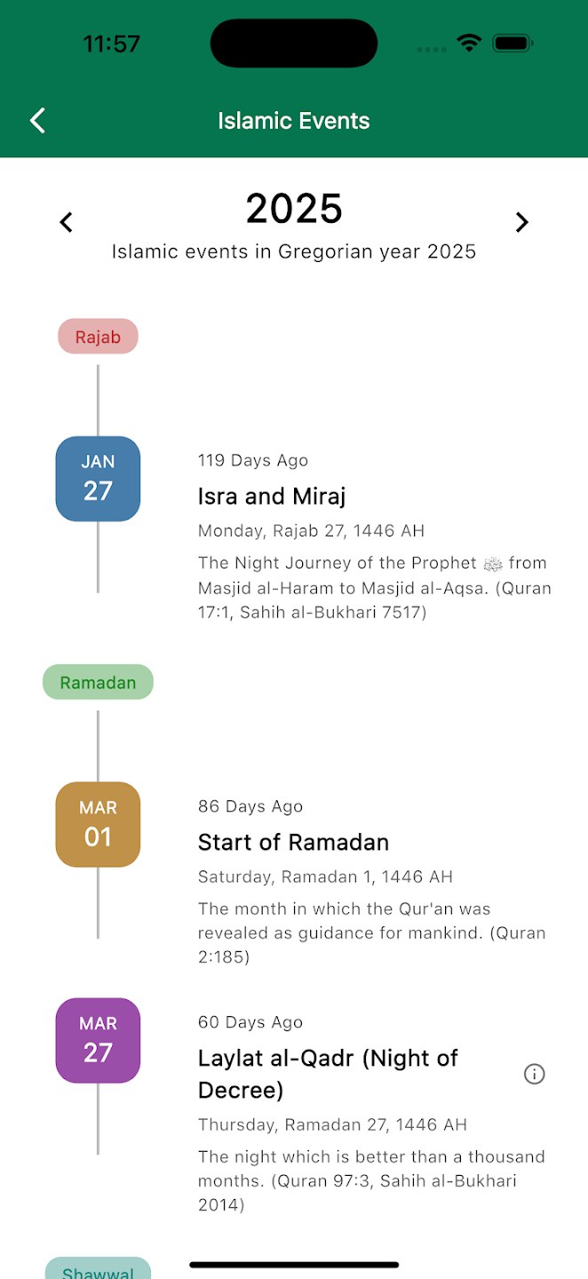588x1279 pixels.
Task: Select the MAR 27 date badge
Action: pyautogui.click(x=98, y=1040)
